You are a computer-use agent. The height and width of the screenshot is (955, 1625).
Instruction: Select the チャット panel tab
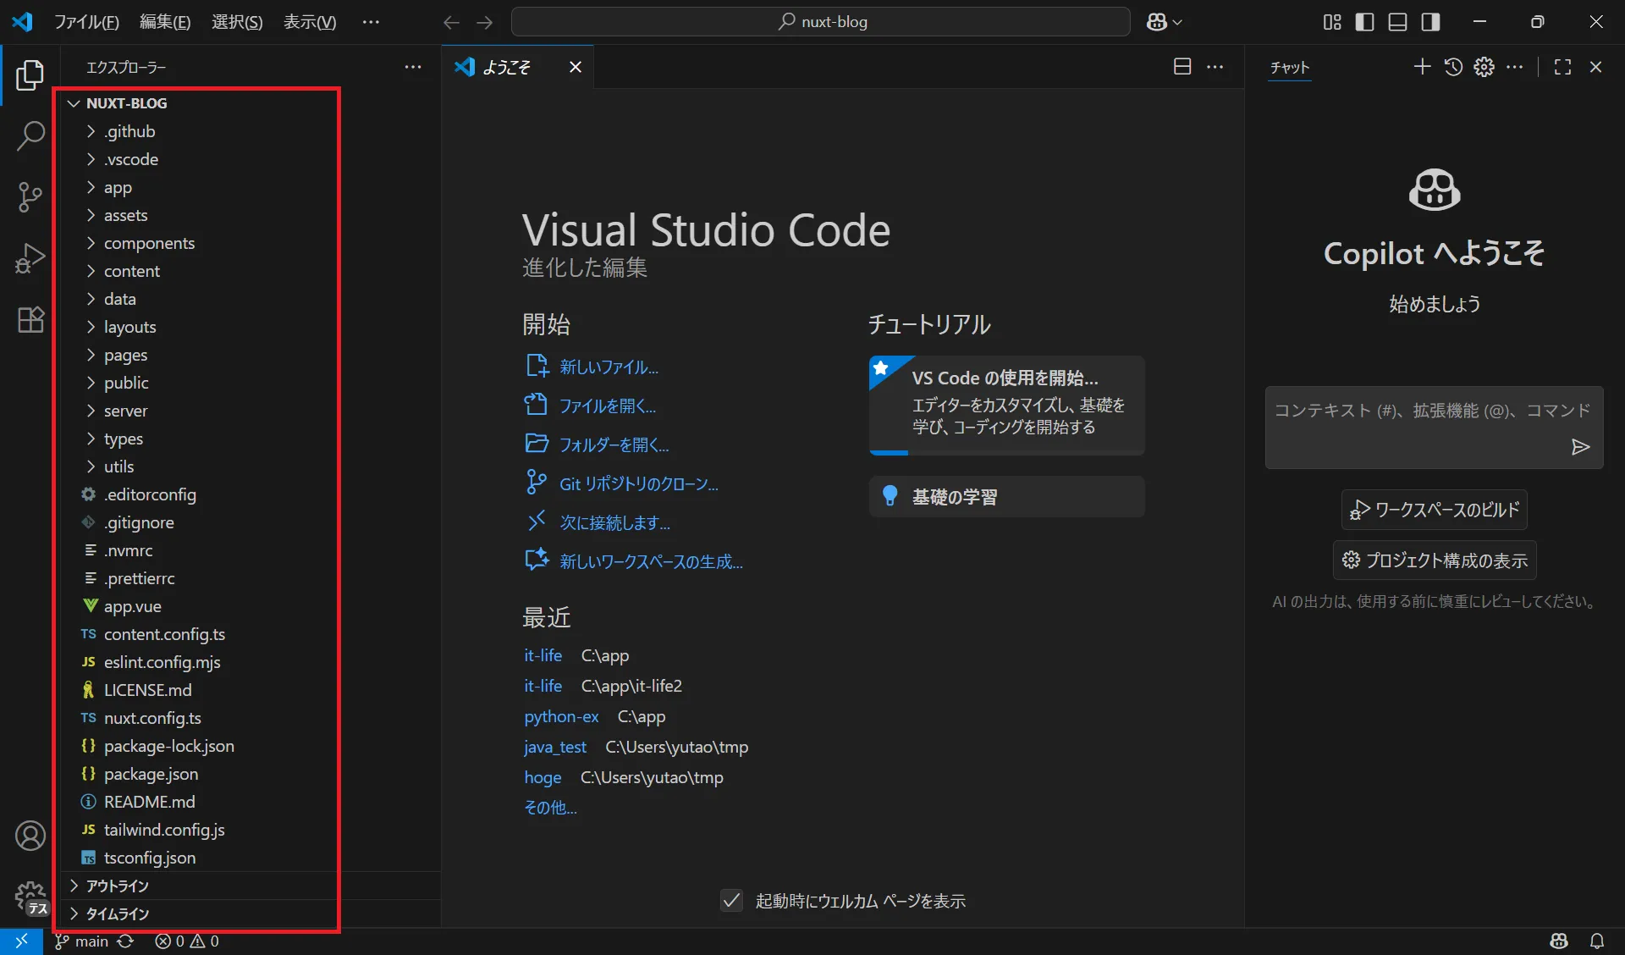pos(1289,67)
